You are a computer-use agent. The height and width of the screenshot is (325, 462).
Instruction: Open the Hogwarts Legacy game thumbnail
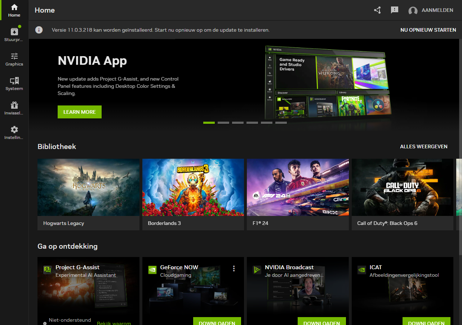tap(88, 187)
